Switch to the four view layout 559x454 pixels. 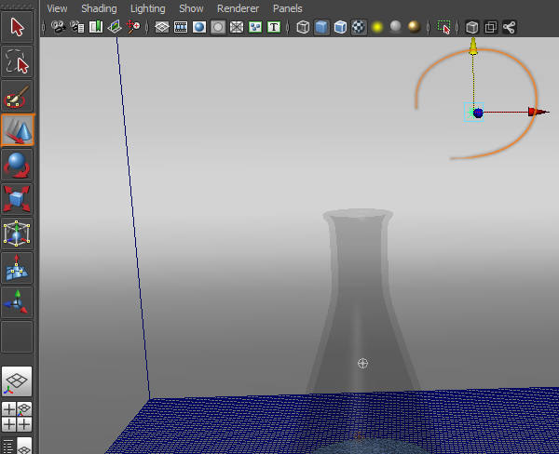click(18, 416)
